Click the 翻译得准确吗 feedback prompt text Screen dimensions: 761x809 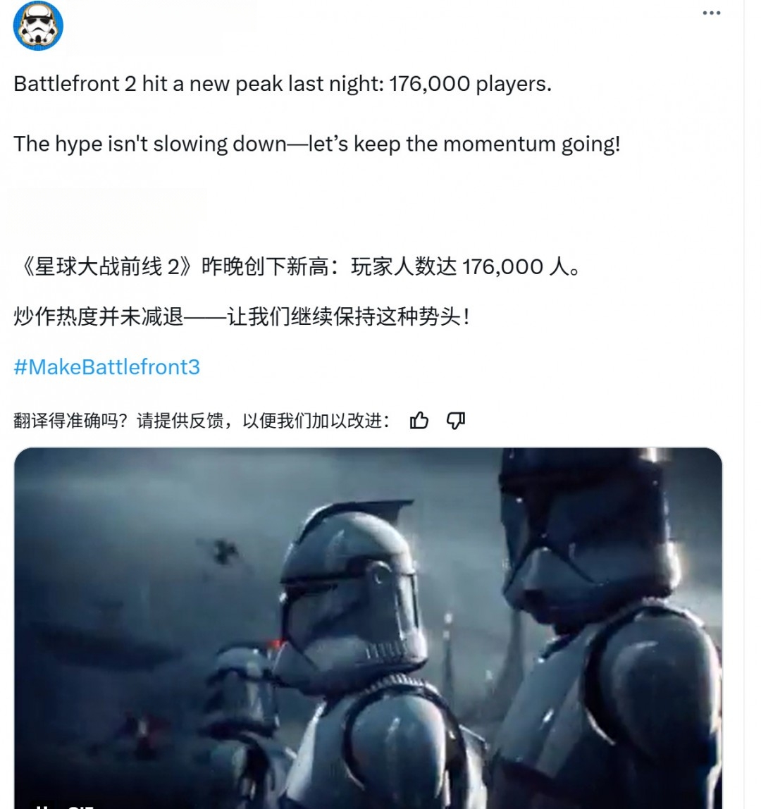[202, 421]
